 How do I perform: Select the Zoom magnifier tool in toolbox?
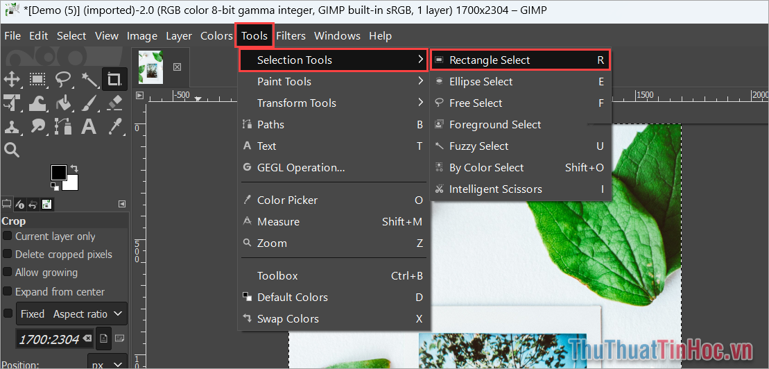(x=12, y=150)
